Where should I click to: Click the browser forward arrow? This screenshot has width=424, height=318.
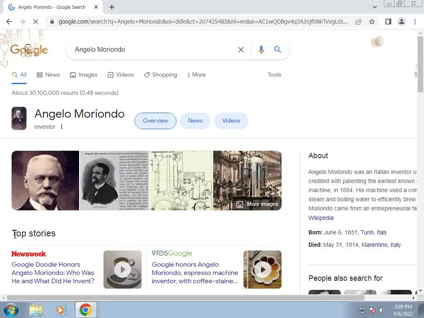click(22, 22)
